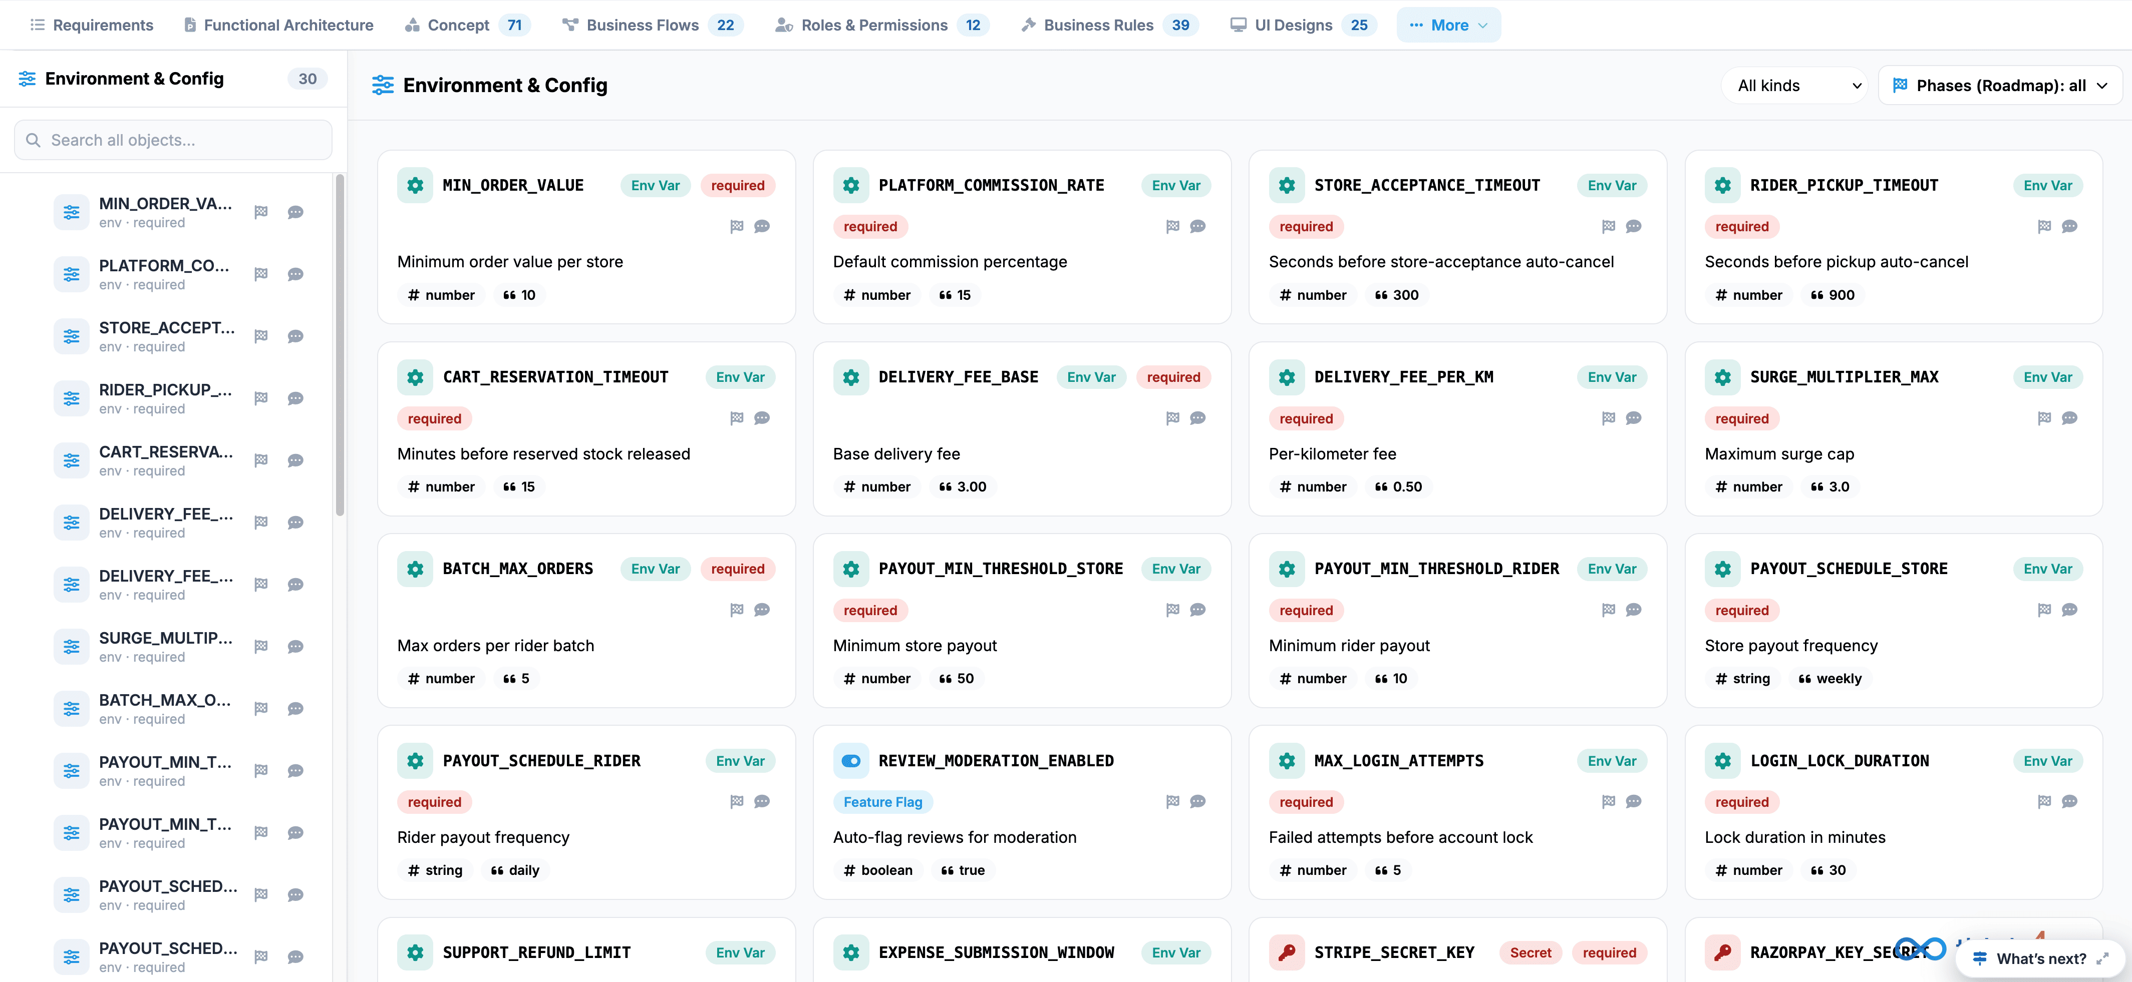2132x982 pixels.
Task: Select the CART_RESERVA... sidebar row
Action: tap(174, 461)
